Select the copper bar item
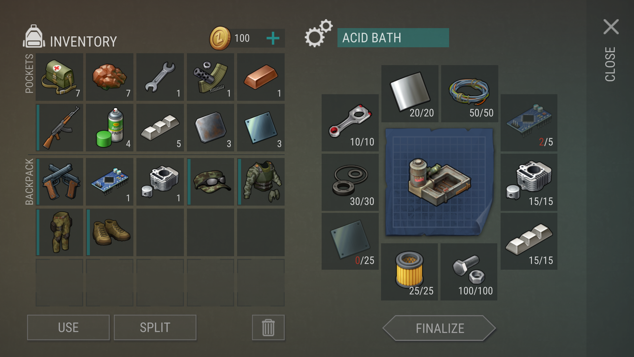Viewport: 634px width, 357px height. pos(261,77)
